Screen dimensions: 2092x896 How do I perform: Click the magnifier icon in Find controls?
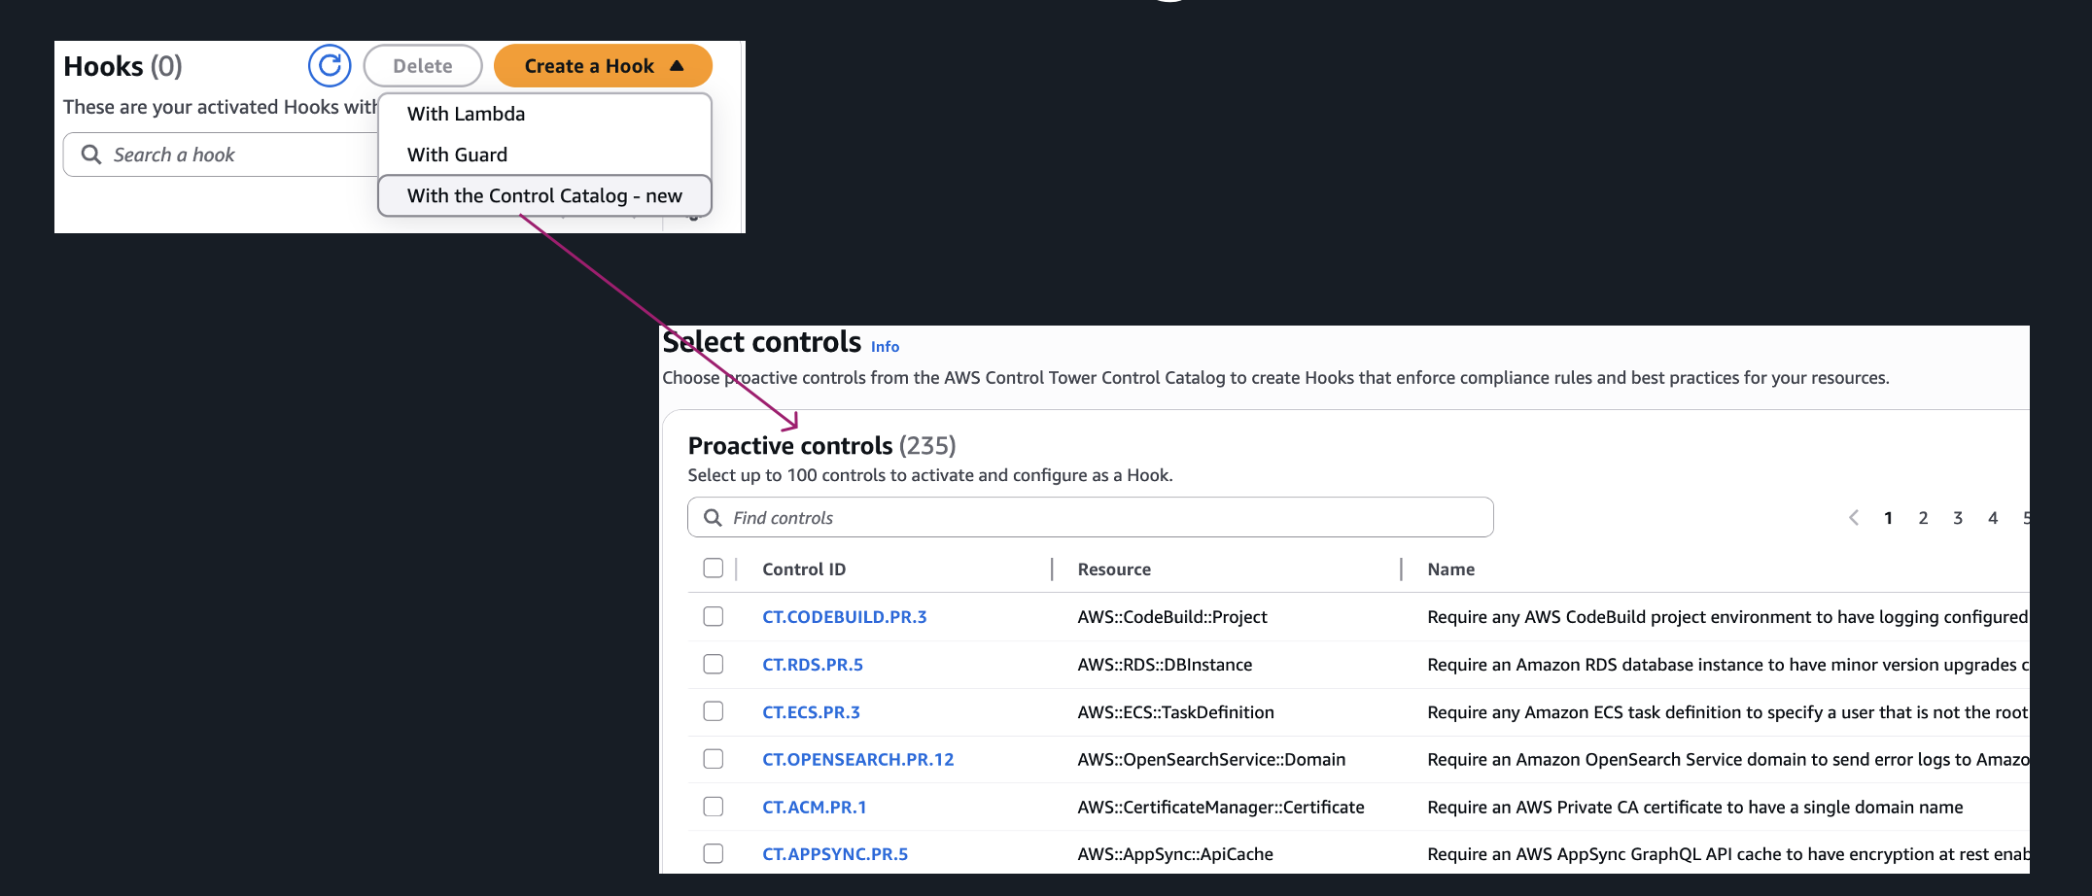click(x=713, y=518)
